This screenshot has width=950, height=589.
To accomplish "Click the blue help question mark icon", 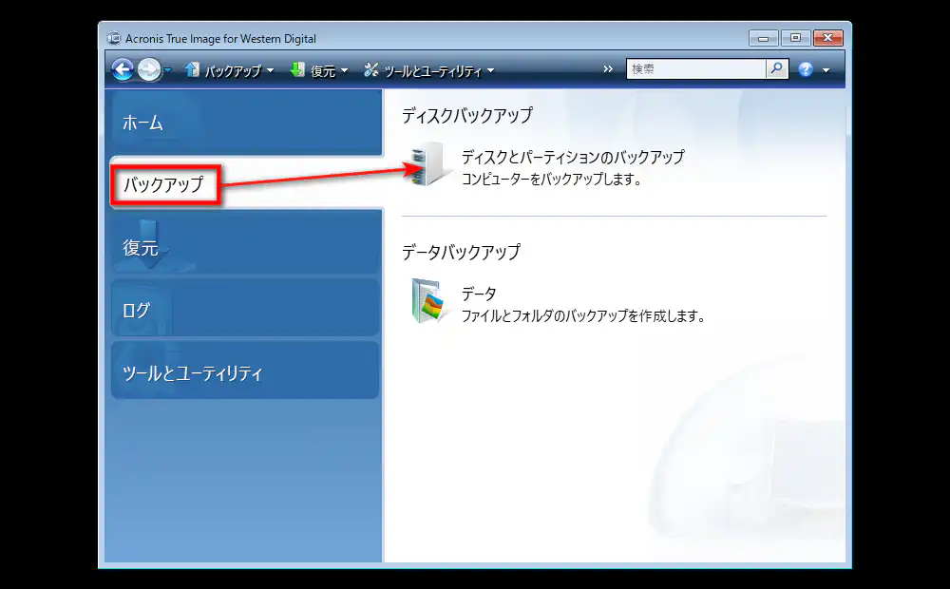I will [806, 69].
